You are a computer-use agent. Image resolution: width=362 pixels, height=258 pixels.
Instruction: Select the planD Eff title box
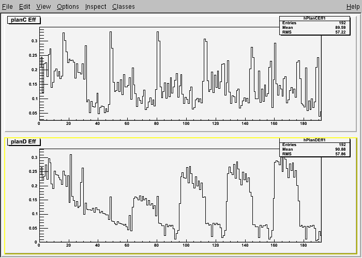click(24, 141)
